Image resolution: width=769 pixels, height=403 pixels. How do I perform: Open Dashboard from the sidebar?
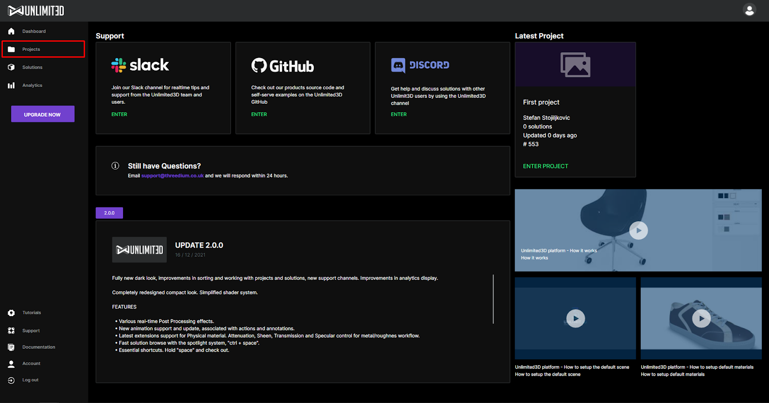(x=34, y=31)
